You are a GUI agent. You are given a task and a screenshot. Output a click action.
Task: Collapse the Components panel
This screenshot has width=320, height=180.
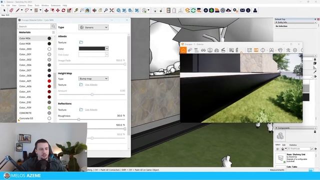pyautogui.click(x=276, y=128)
